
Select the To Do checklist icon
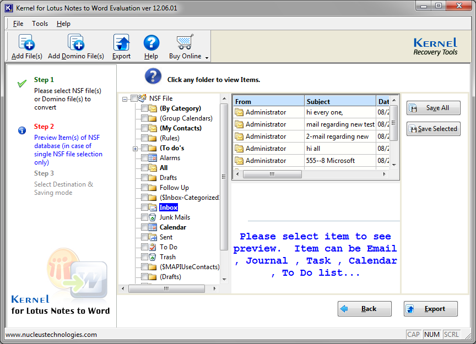[x=153, y=247]
